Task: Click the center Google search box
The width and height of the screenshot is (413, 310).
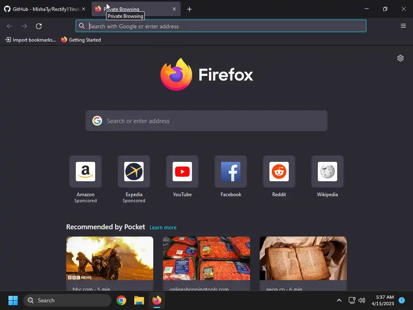Action: 206,121
